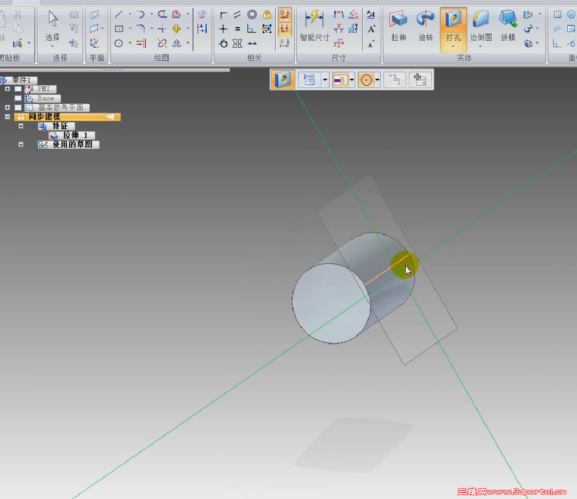The width and height of the screenshot is (577, 499).
Task: Open the hole options list dropdown arrow
Action: coord(325,80)
